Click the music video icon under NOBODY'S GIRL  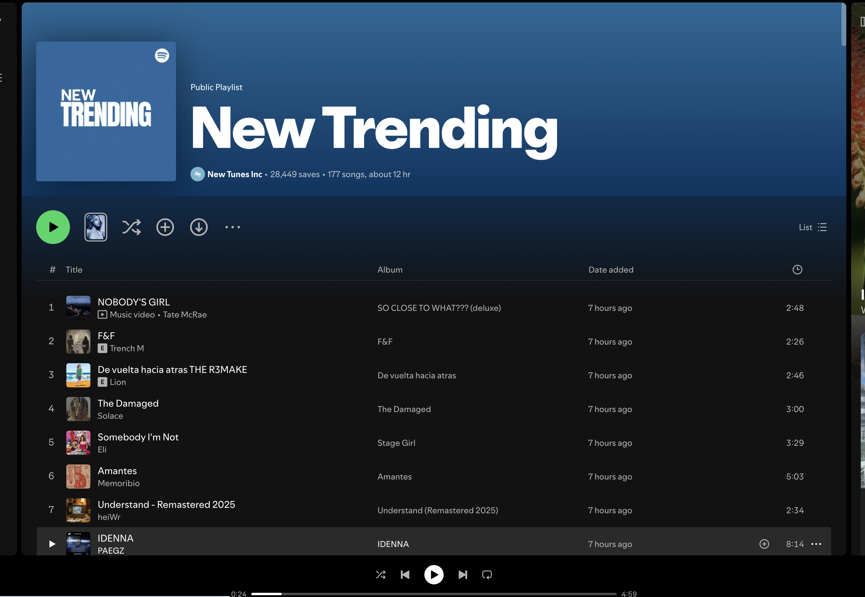tap(102, 314)
